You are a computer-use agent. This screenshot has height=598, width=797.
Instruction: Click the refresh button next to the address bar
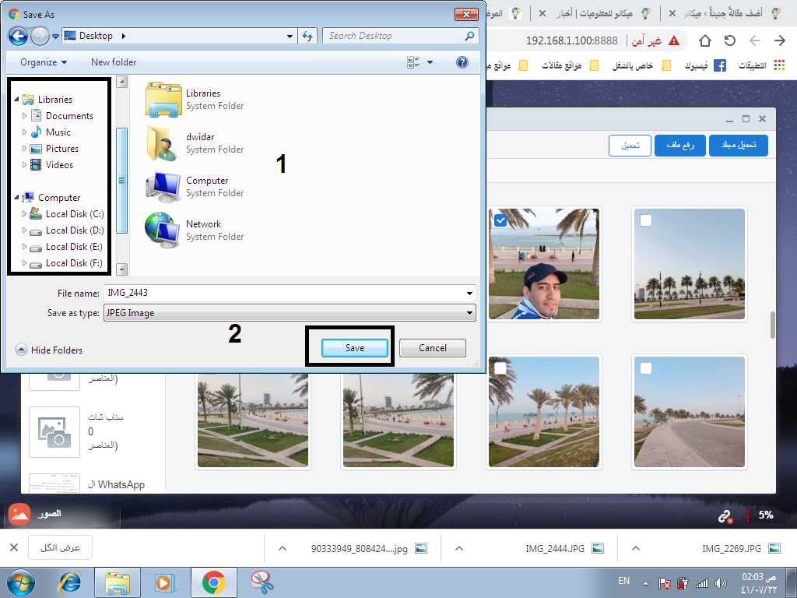[x=307, y=36]
